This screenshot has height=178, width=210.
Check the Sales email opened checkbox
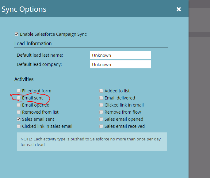point(101,119)
